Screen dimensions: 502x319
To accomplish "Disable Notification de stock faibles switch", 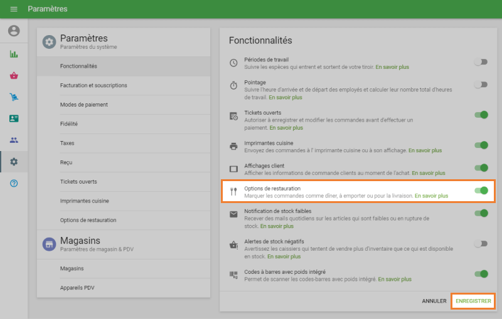I will (481, 213).
